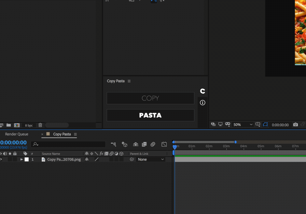306x214 pixels.
Task: Click the Copy Pasta script panel title
Action: click(x=116, y=81)
